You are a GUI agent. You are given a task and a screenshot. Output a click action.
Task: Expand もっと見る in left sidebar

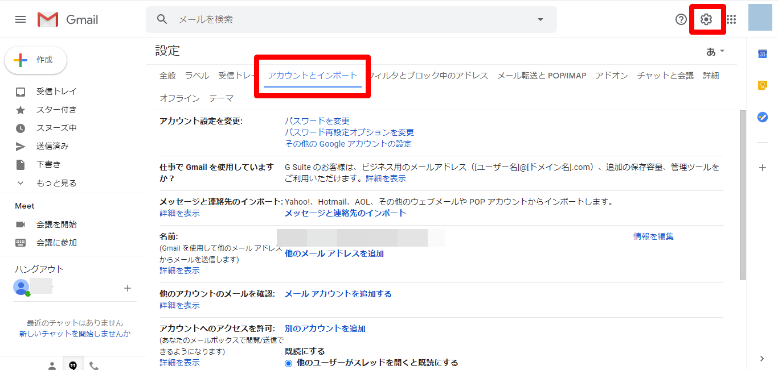[56, 183]
